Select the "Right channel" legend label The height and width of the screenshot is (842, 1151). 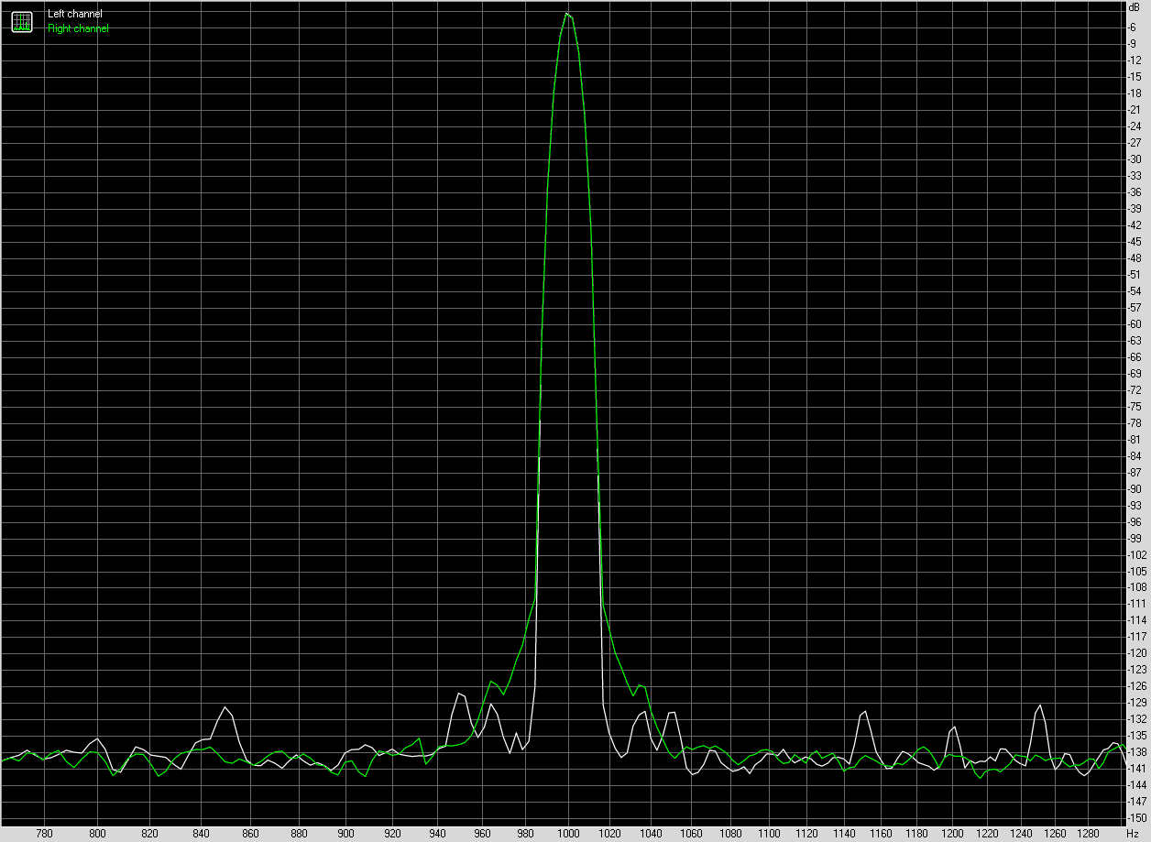pyautogui.click(x=78, y=28)
